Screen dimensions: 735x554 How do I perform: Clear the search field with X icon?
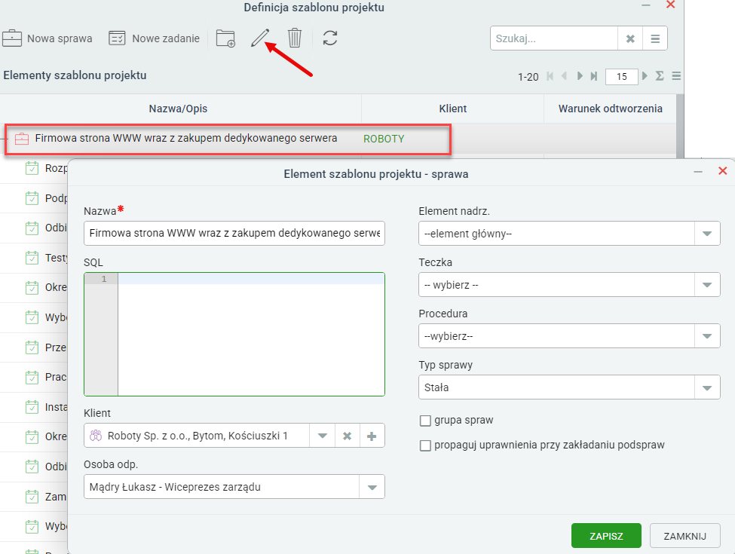630,38
